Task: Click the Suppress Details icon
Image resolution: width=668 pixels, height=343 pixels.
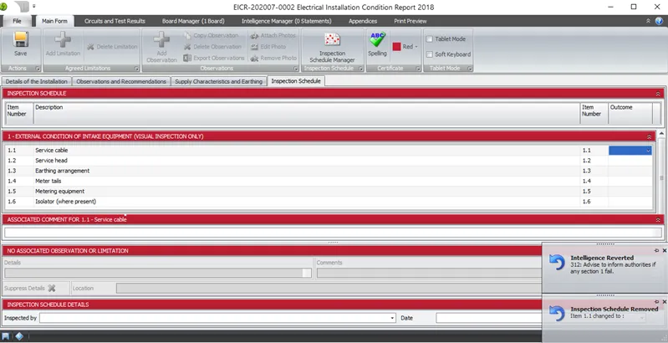Action: (x=51, y=288)
